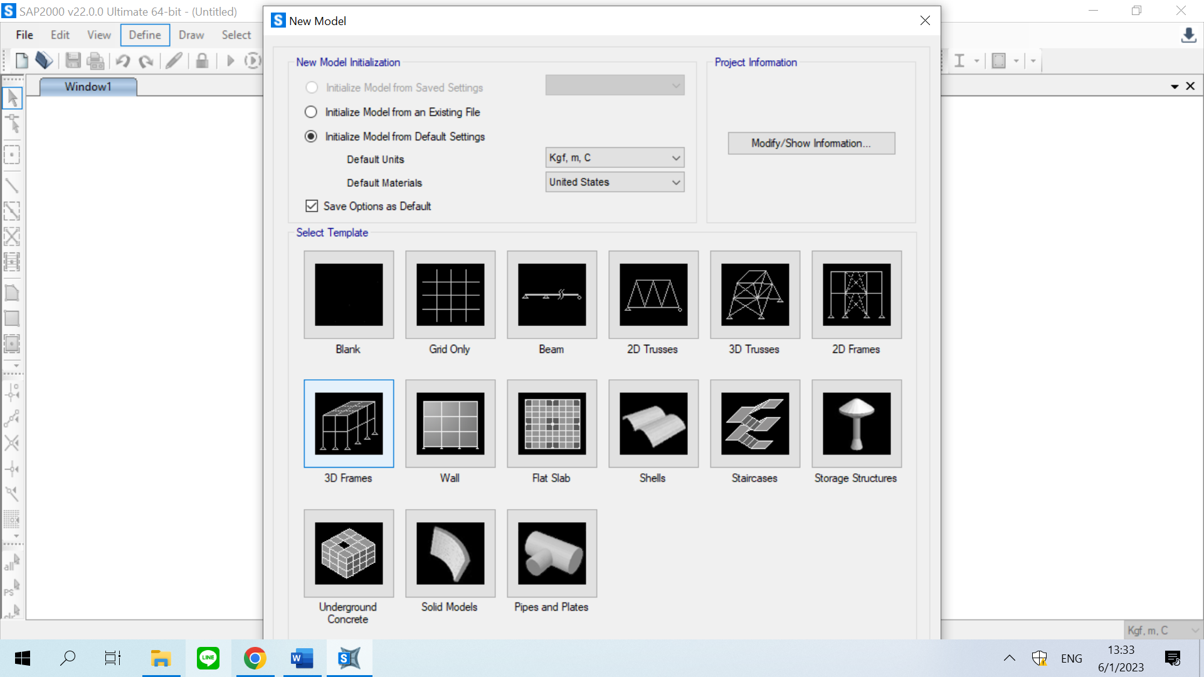Select the Blank template thumbnail

(x=349, y=295)
